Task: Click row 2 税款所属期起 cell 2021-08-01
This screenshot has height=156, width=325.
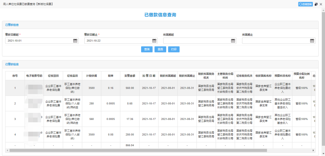Action: (168, 103)
